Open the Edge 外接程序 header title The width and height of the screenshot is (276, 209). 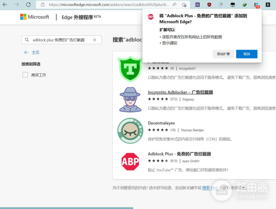point(81,17)
